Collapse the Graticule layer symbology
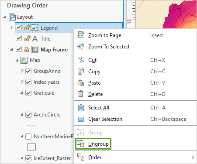Image resolution: width=197 pixels, height=164 pixels. [22, 92]
